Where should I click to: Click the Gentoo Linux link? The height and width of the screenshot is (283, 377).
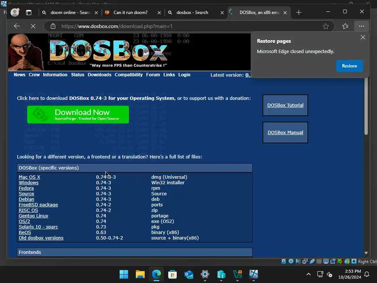point(34,216)
